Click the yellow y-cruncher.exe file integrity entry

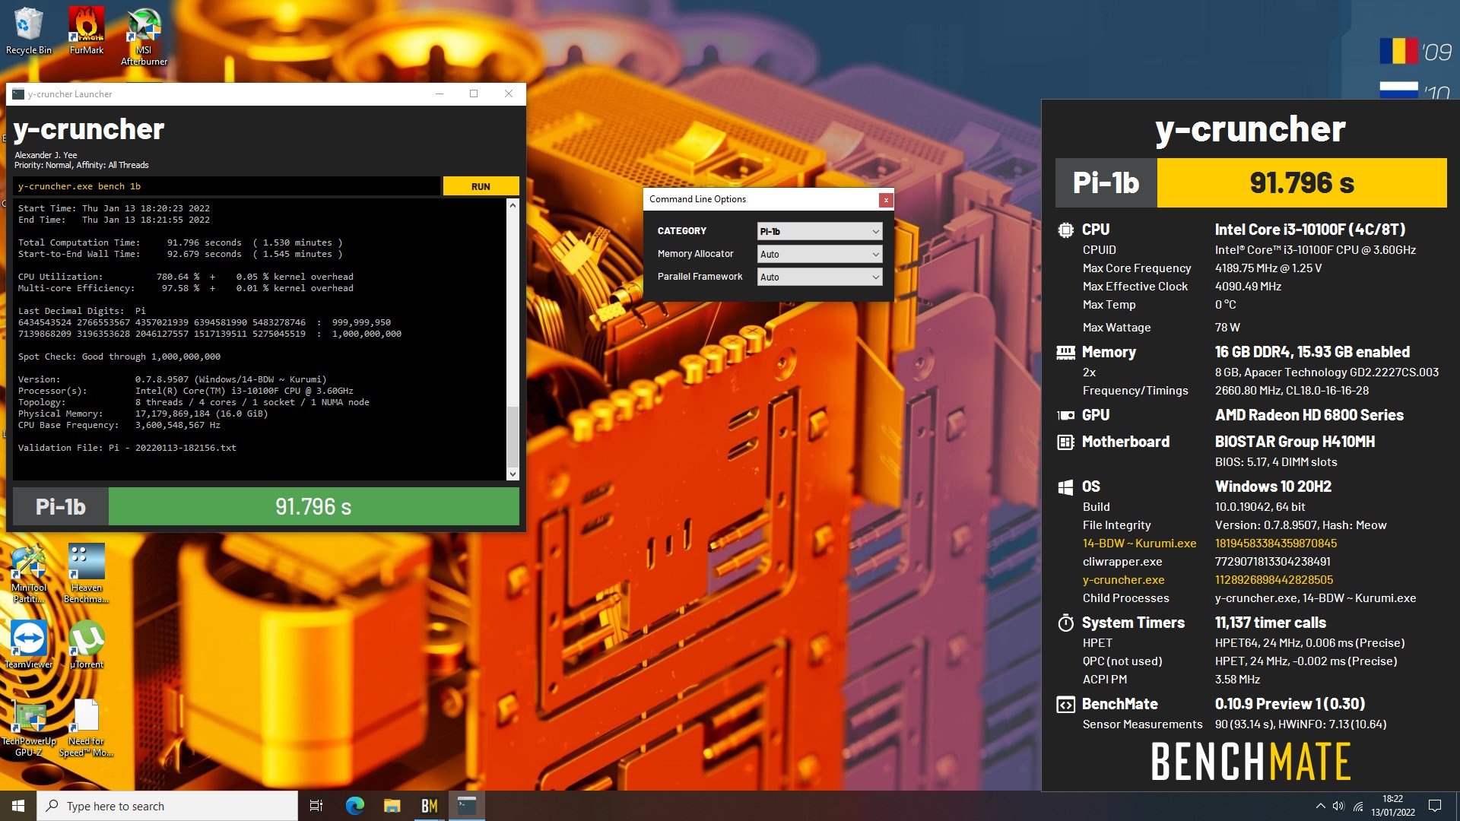1123,580
